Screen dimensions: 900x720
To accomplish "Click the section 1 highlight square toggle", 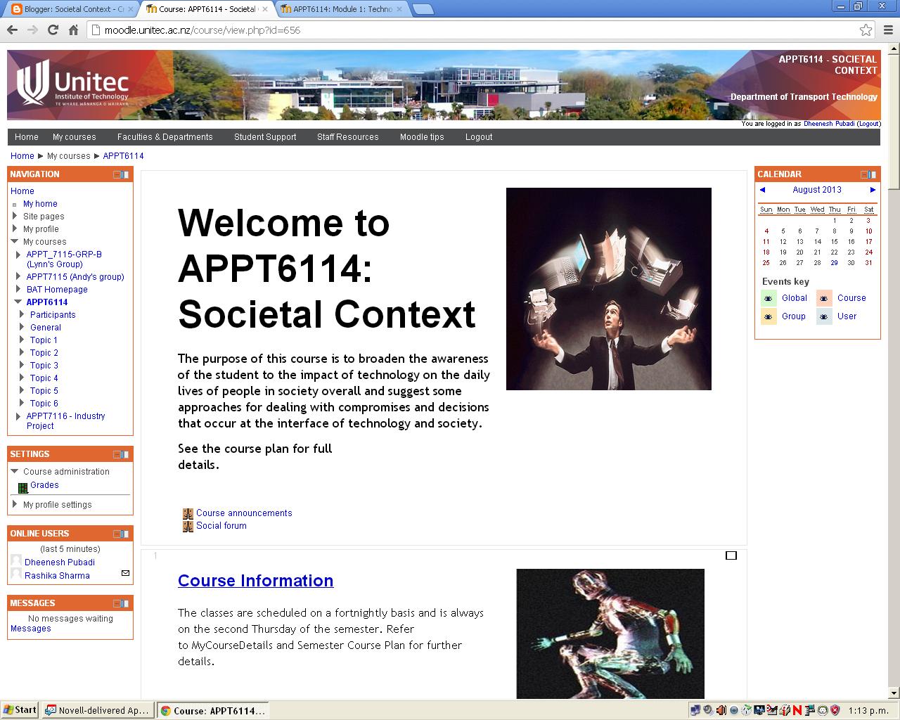I will pyautogui.click(x=731, y=555).
